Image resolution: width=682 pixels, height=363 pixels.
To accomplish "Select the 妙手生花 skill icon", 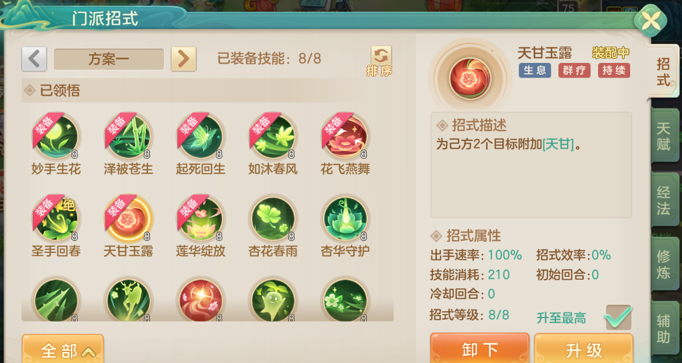I will tap(56, 137).
